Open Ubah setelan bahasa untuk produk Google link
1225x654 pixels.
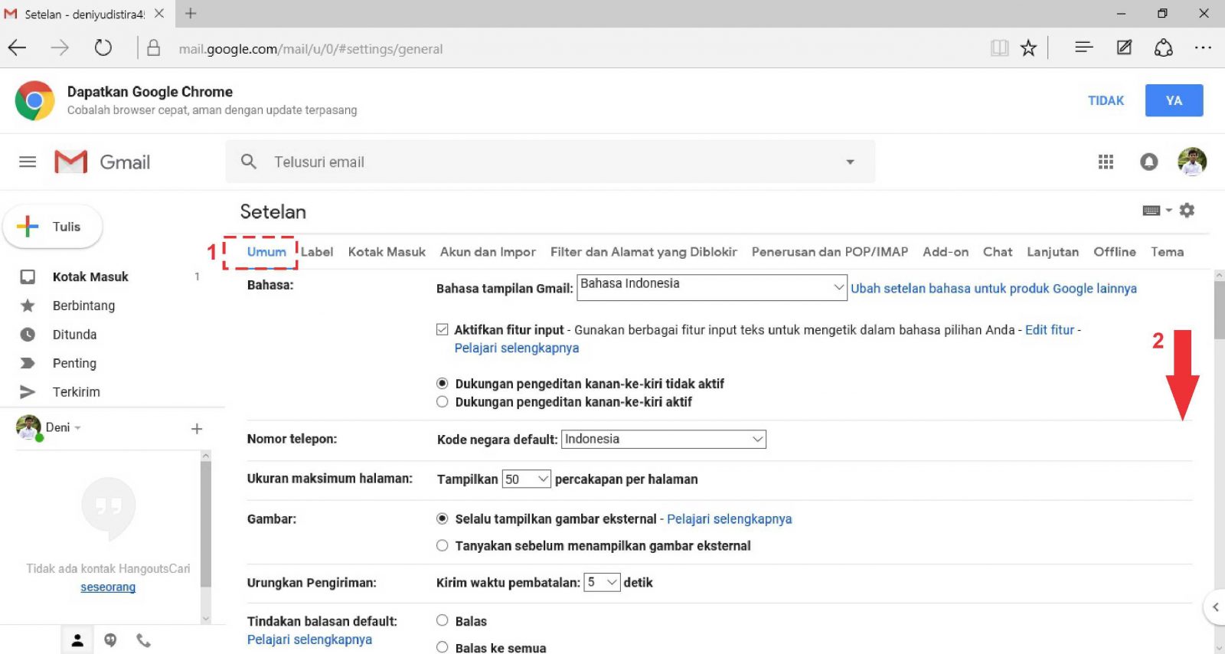click(x=993, y=289)
